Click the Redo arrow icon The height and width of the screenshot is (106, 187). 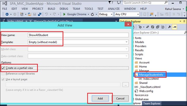tap(54, 14)
